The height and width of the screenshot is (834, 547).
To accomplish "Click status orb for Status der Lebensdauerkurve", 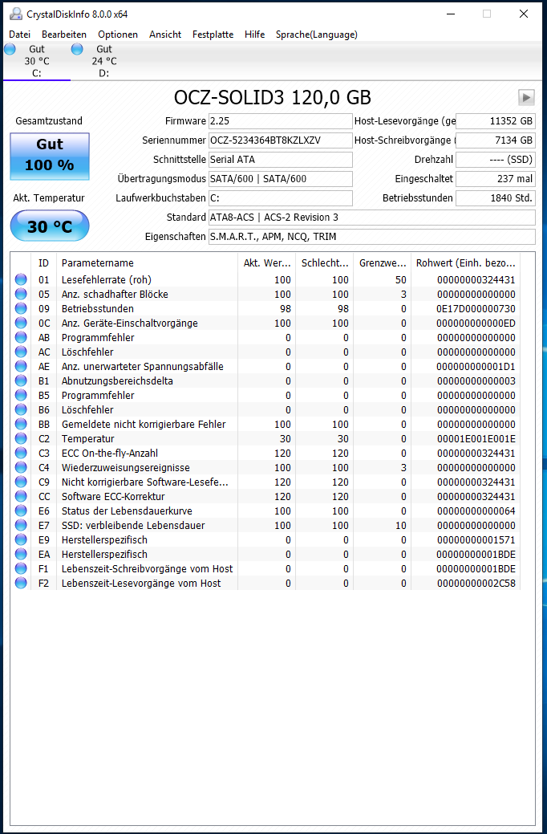I will tap(21, 511).
